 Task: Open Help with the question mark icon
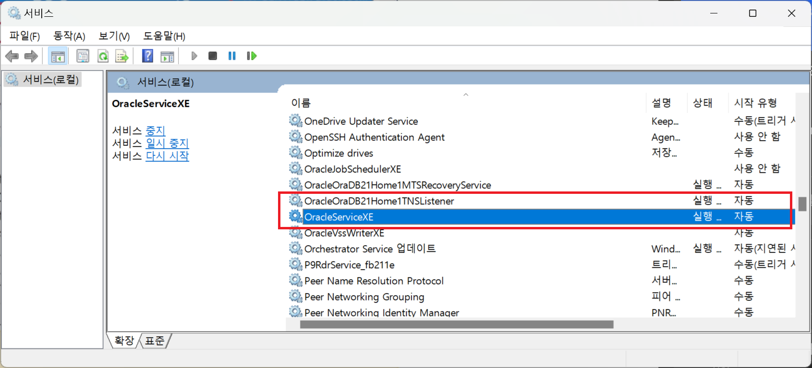point(147,56)
